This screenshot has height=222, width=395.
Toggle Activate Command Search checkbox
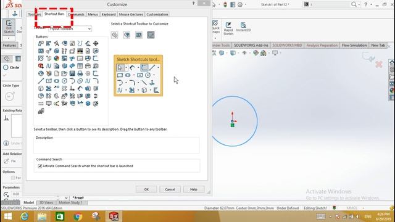pyautogui.click(x=39, y=166)
